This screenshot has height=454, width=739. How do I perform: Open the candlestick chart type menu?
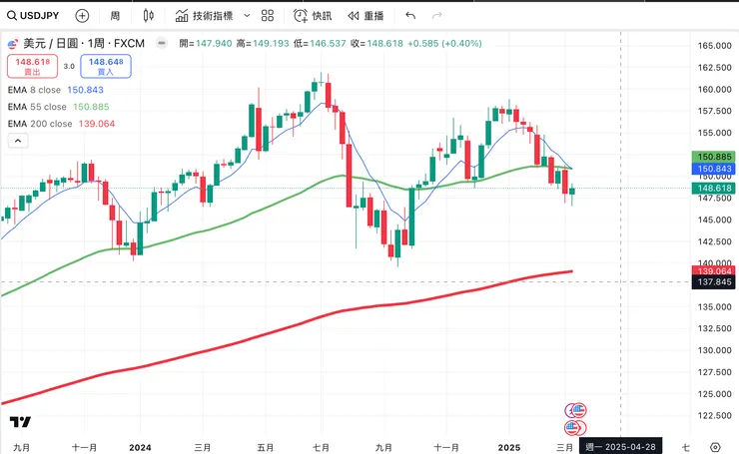pyautogui.click(x=149, y=16)
